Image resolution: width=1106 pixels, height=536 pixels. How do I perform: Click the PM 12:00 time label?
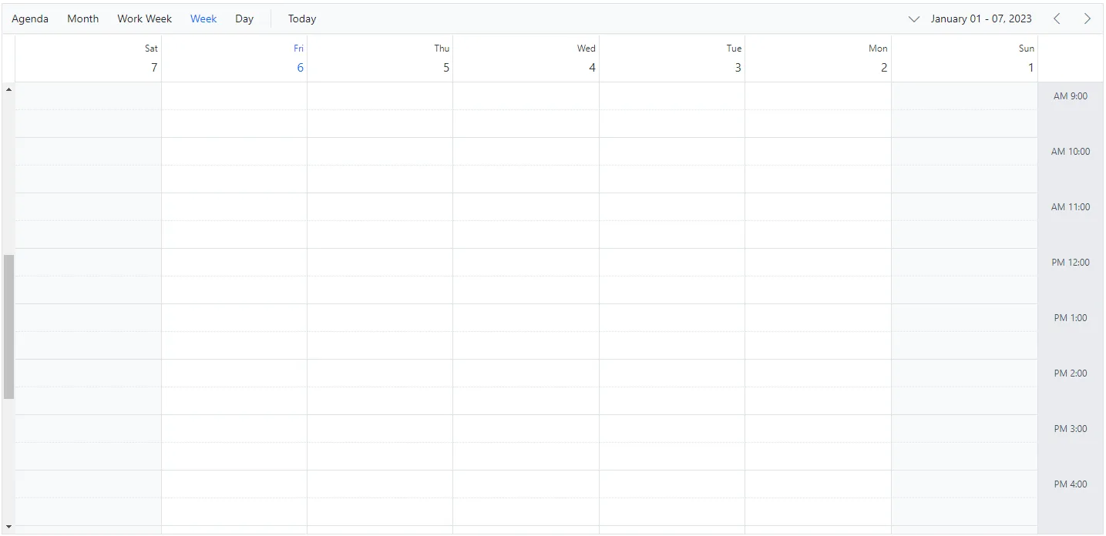(1071, 263)
